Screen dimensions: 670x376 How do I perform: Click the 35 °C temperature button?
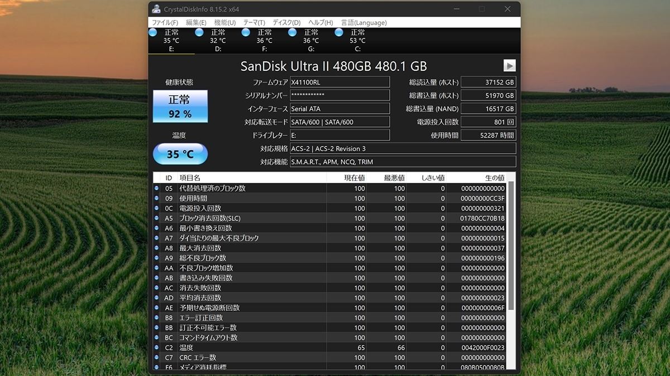180,154
